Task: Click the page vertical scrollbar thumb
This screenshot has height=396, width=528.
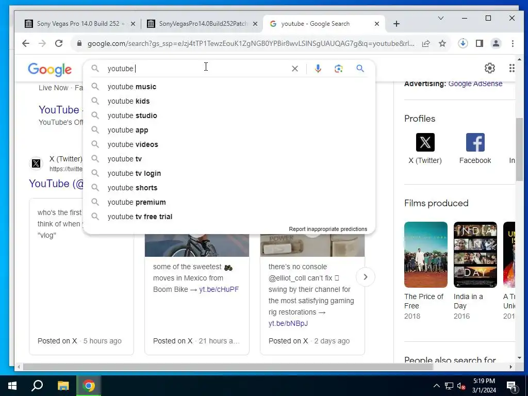Action: (520, 149)
